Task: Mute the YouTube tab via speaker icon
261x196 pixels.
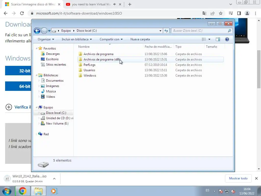Action: coord(115,5)
